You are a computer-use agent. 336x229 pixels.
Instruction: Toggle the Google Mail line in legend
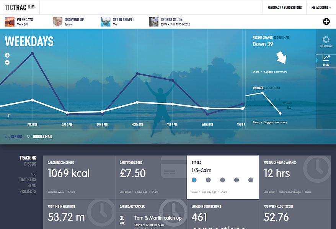pos(40,137)
